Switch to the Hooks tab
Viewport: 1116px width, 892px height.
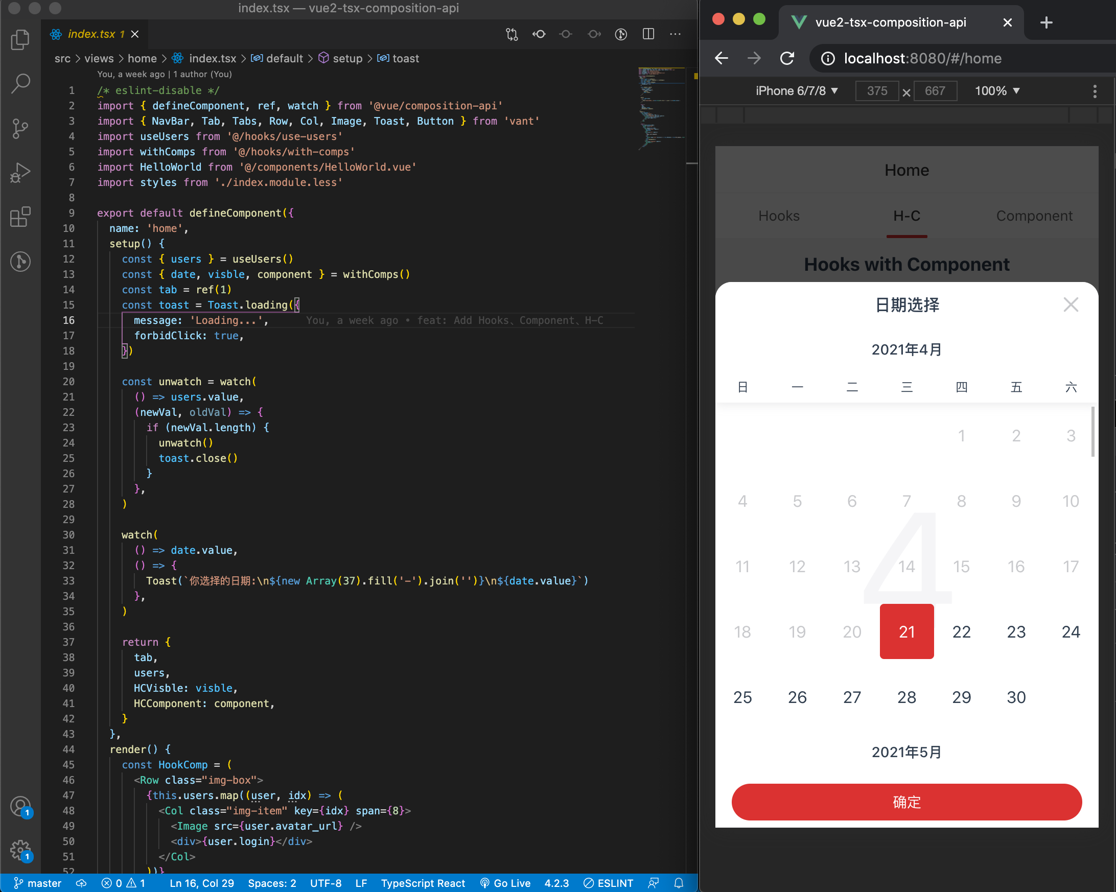(x=779, y=216)
